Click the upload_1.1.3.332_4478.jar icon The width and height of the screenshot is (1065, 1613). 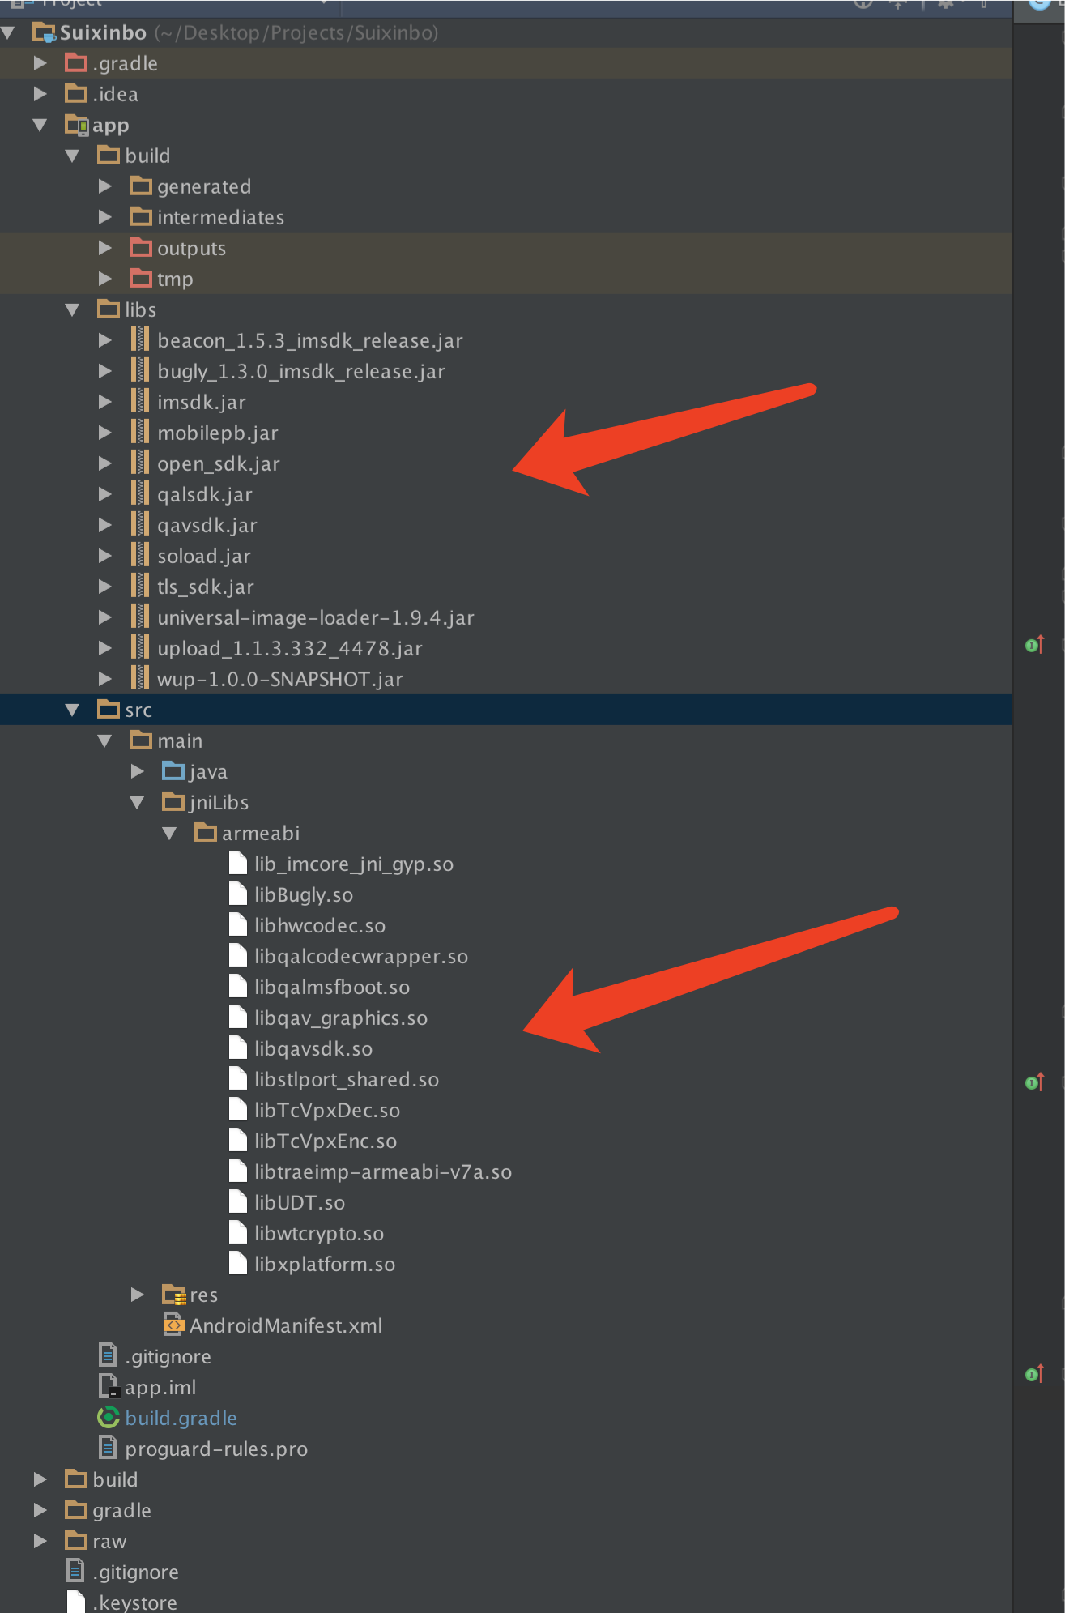click(x=140, y=648)
